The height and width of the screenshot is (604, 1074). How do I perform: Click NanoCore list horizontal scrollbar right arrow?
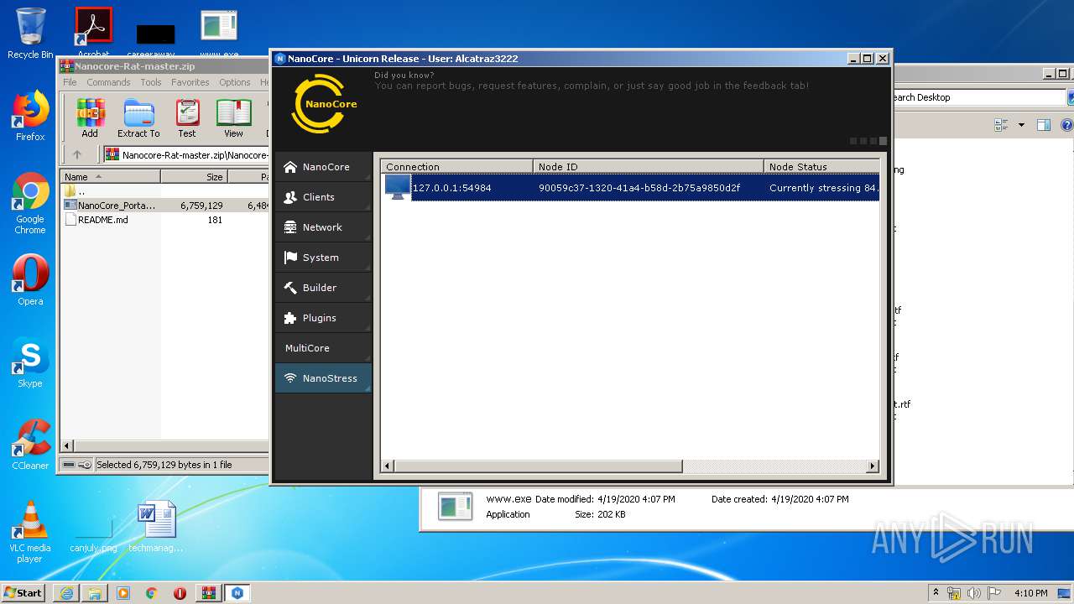pos(873,466)
